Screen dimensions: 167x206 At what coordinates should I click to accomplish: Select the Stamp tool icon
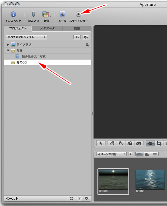139,143
